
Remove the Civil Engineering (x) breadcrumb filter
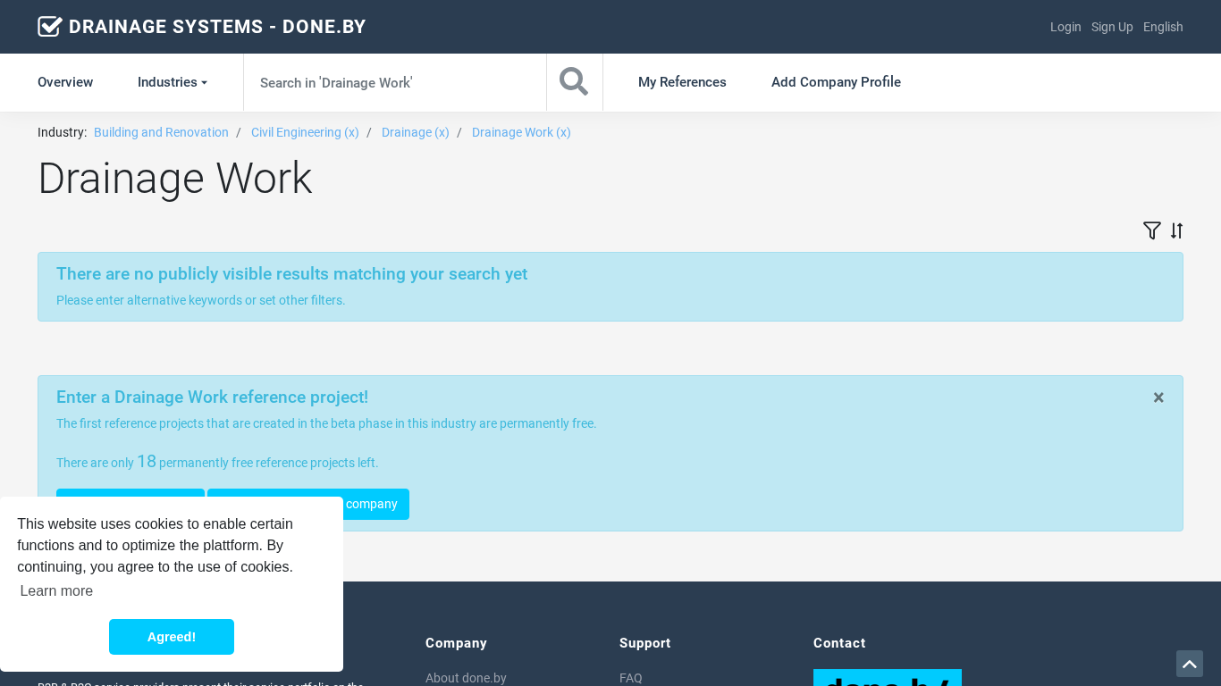(305, 132)
